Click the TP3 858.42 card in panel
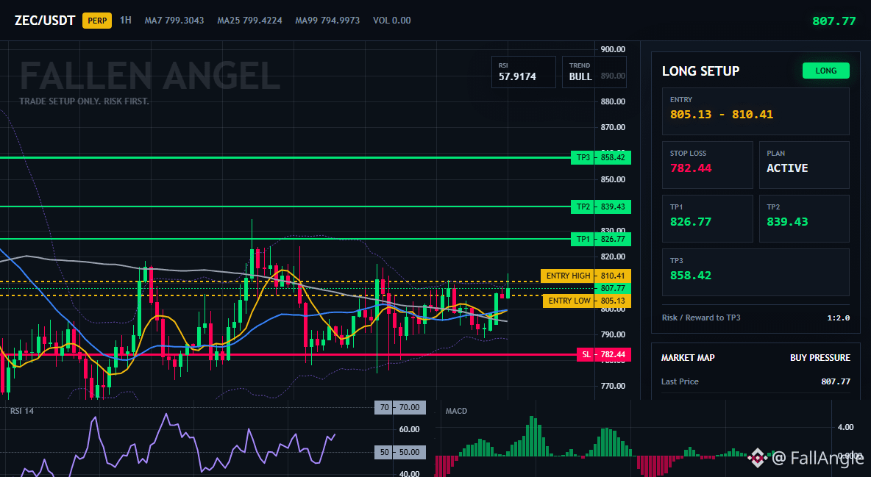 pos(756,272)
